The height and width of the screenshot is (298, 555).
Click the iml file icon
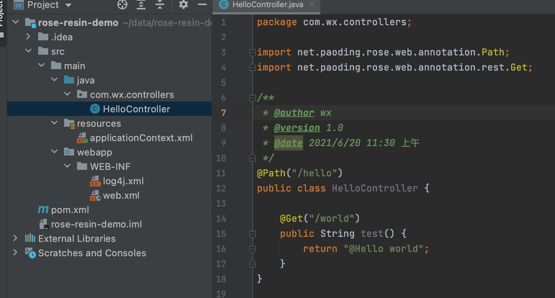point(44,224)
